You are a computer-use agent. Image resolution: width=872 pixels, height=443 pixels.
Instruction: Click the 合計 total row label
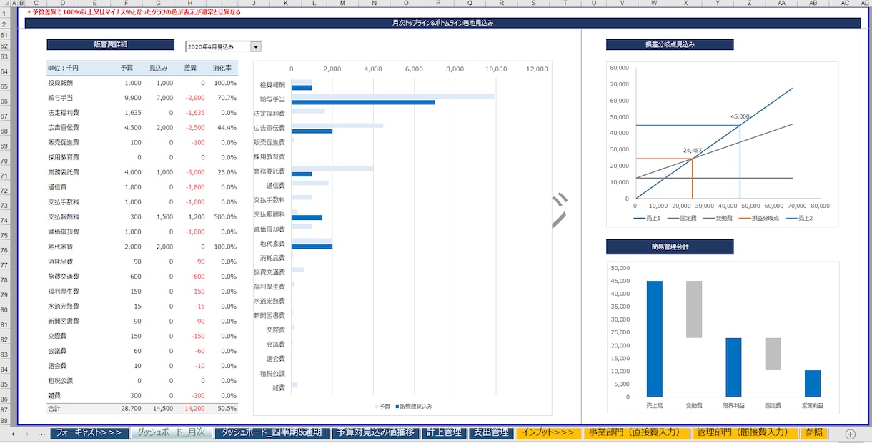pyautogui.click(x=55, y=409)
